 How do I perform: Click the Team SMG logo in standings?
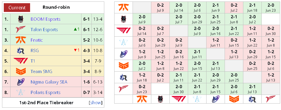click(x=21, y=71)
